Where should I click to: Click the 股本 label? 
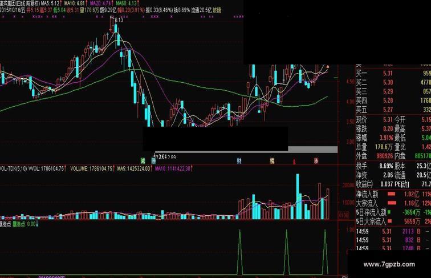coord(400,166)
